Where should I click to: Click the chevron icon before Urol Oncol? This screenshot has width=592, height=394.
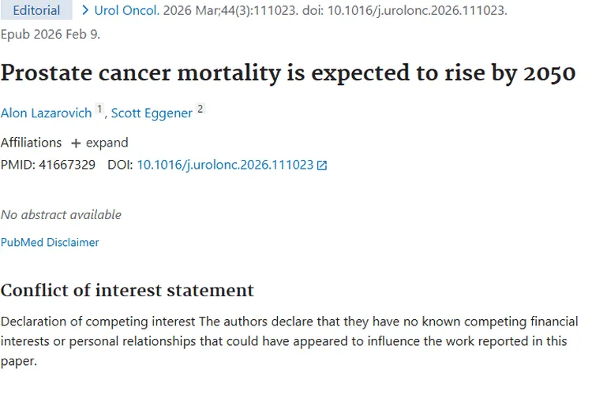tap(84, 11)
